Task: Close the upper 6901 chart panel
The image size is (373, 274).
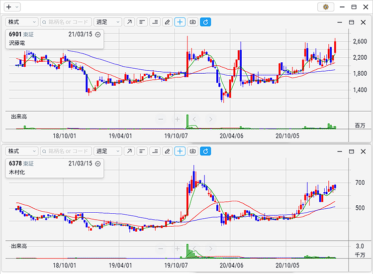Action: tap(363, 22)
